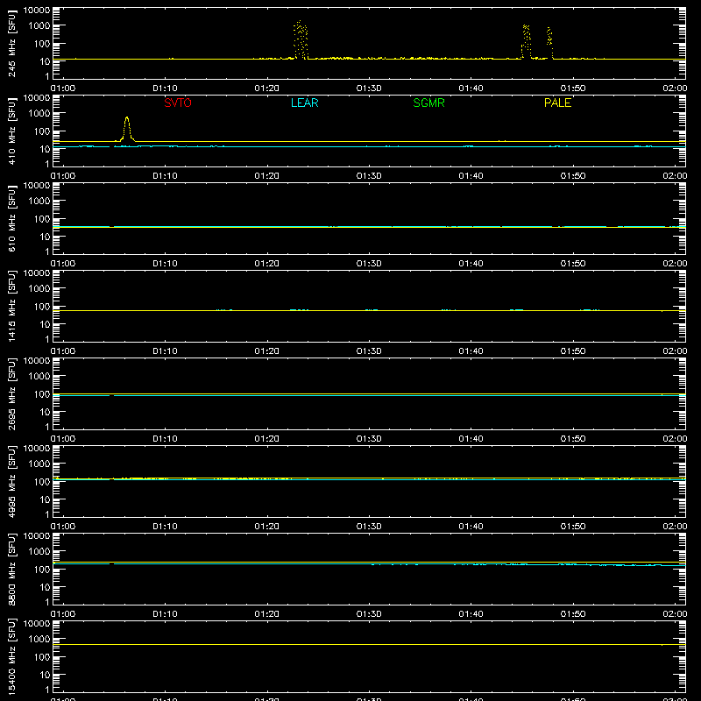Click the 01:10 tick label under 245 MHz plot
The width and height of the screenshot is (701, 701).
point(165,89)
